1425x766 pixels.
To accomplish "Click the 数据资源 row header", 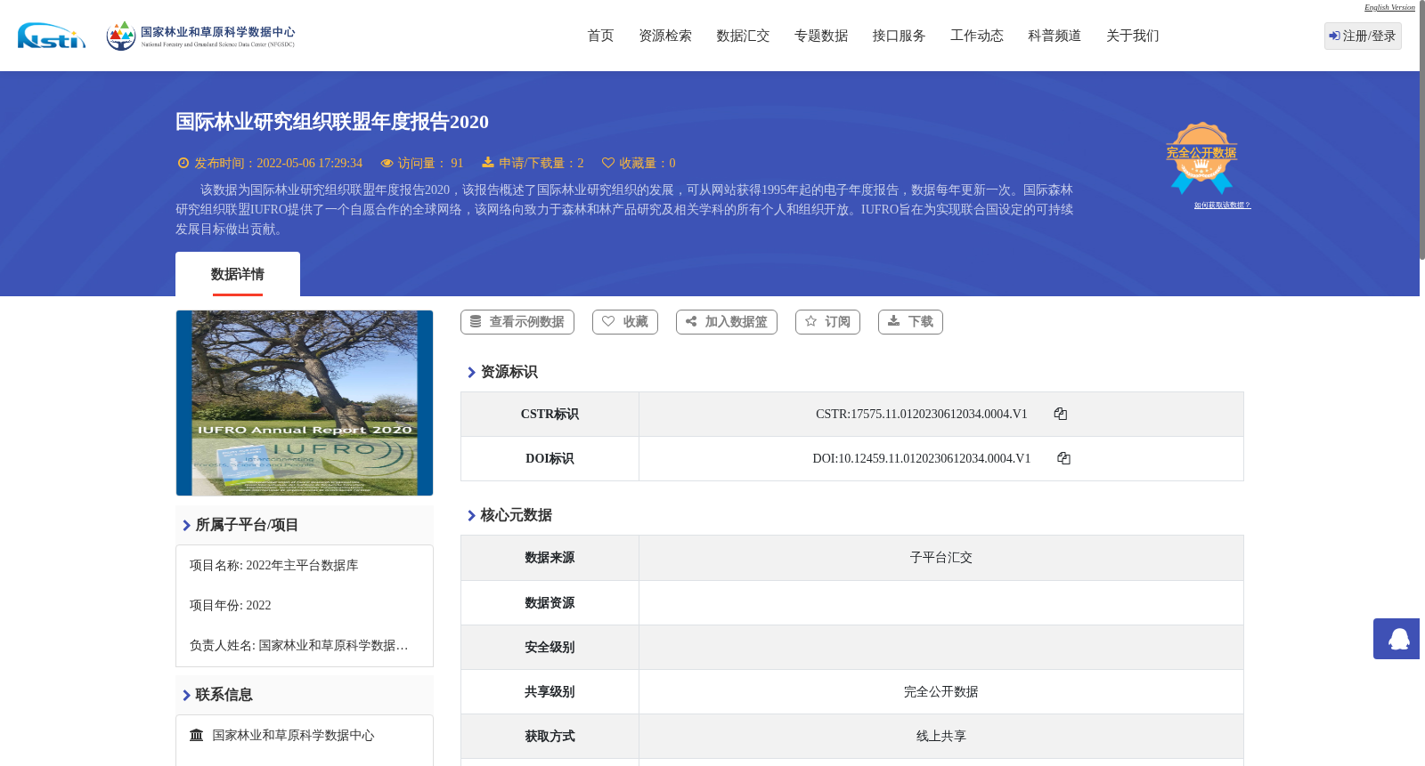I will pos(550,602).
